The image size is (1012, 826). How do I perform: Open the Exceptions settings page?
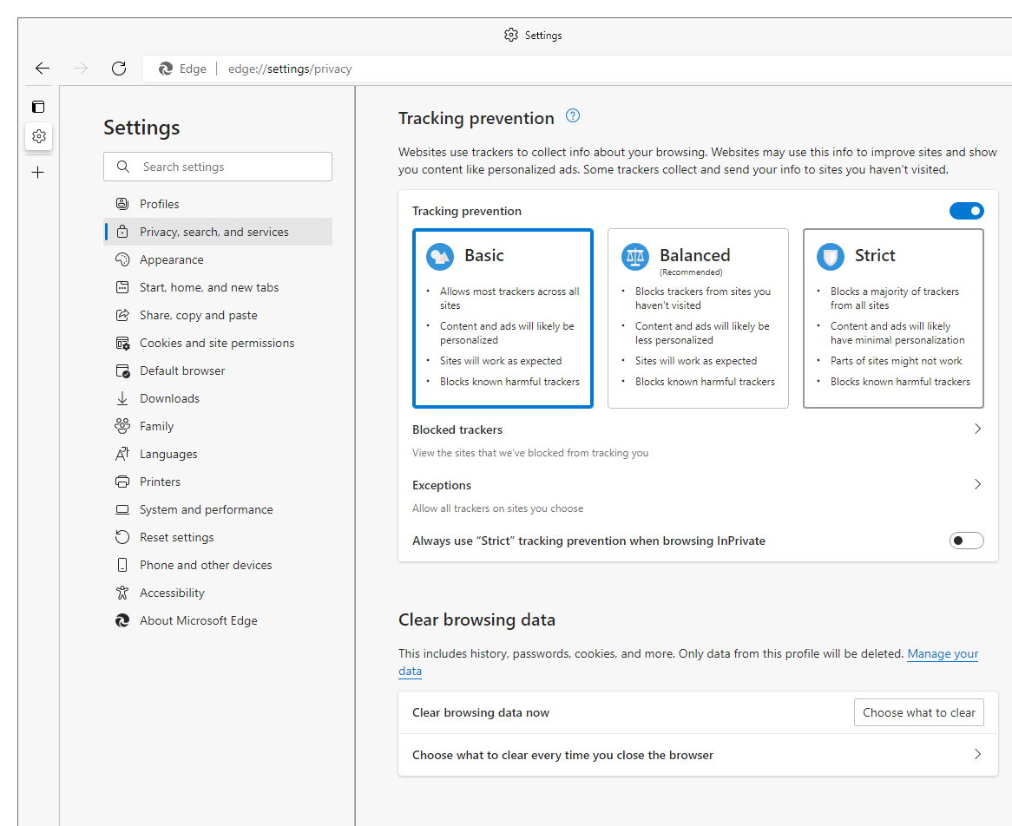tap(977, 483)
